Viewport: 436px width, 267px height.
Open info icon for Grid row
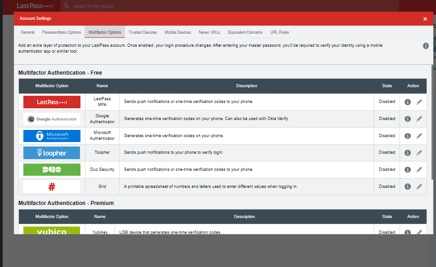pyautogui.click(x=408, y=187)
